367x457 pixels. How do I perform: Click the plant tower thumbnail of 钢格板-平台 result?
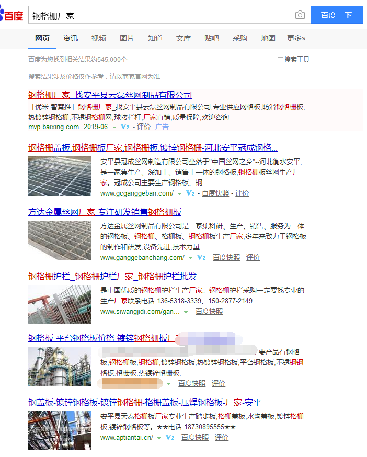60,366
